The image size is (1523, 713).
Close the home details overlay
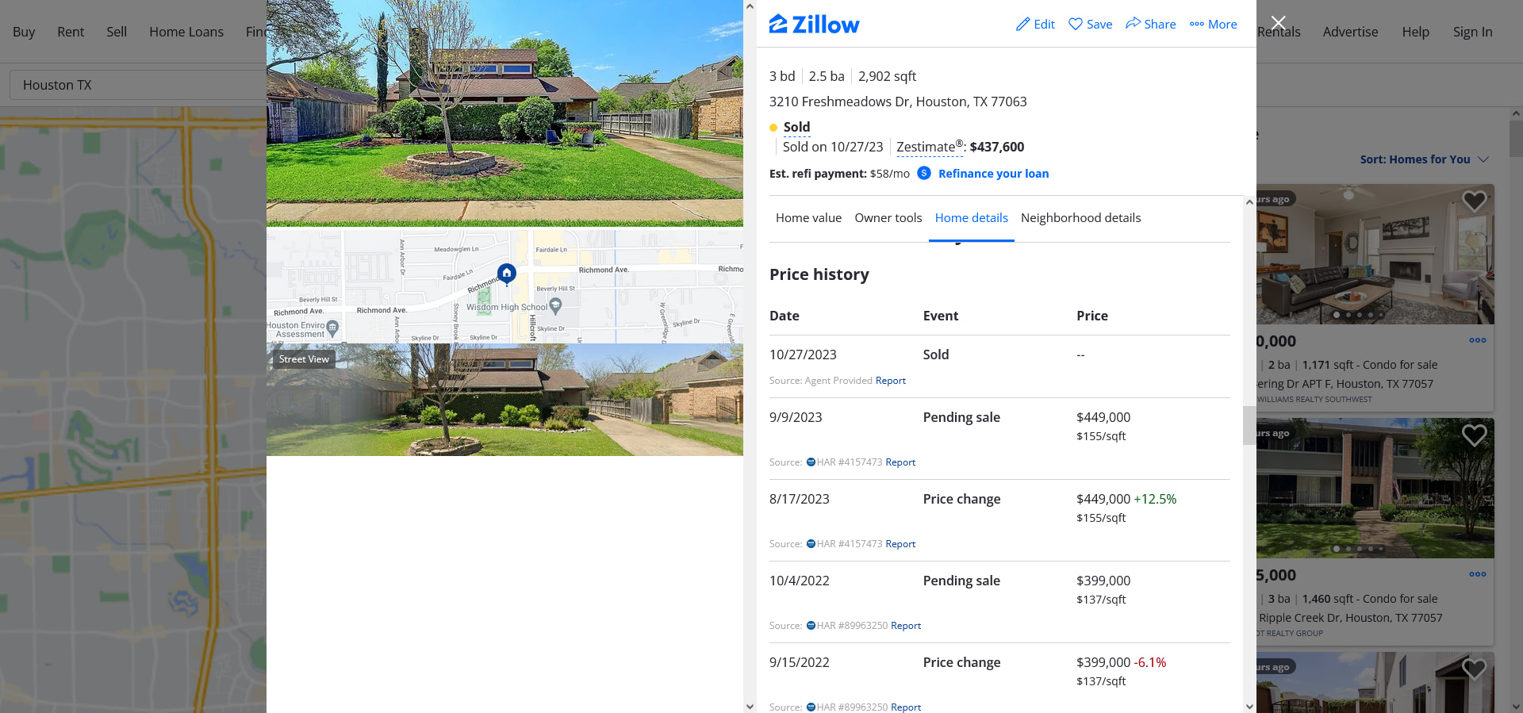(1278, 22)
